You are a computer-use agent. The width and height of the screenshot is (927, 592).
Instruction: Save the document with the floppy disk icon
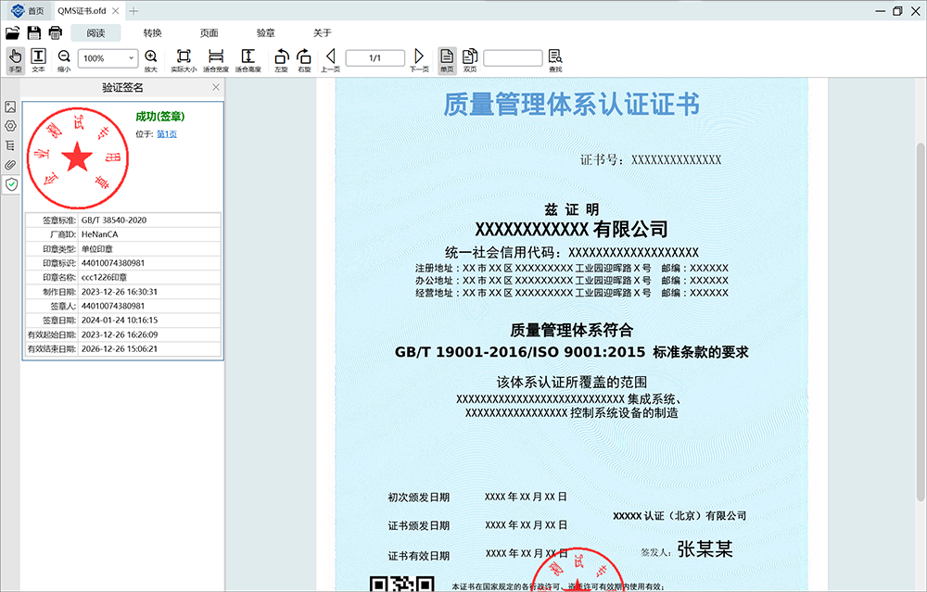(34, 32)
